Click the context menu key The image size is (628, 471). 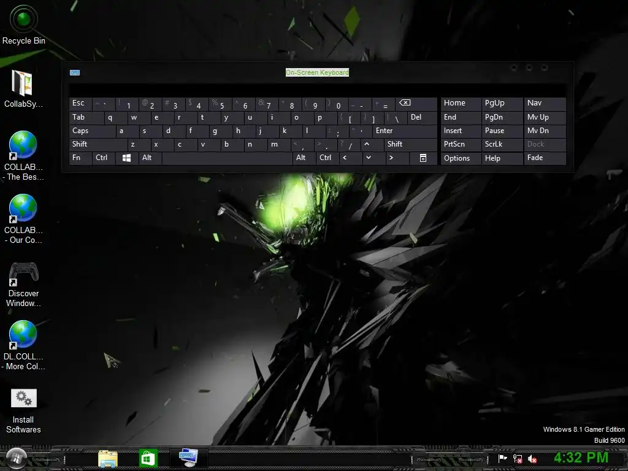[423, 158]
